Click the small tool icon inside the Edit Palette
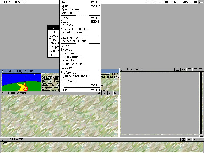This screenshot has height=153, width=204. (4, 144)
